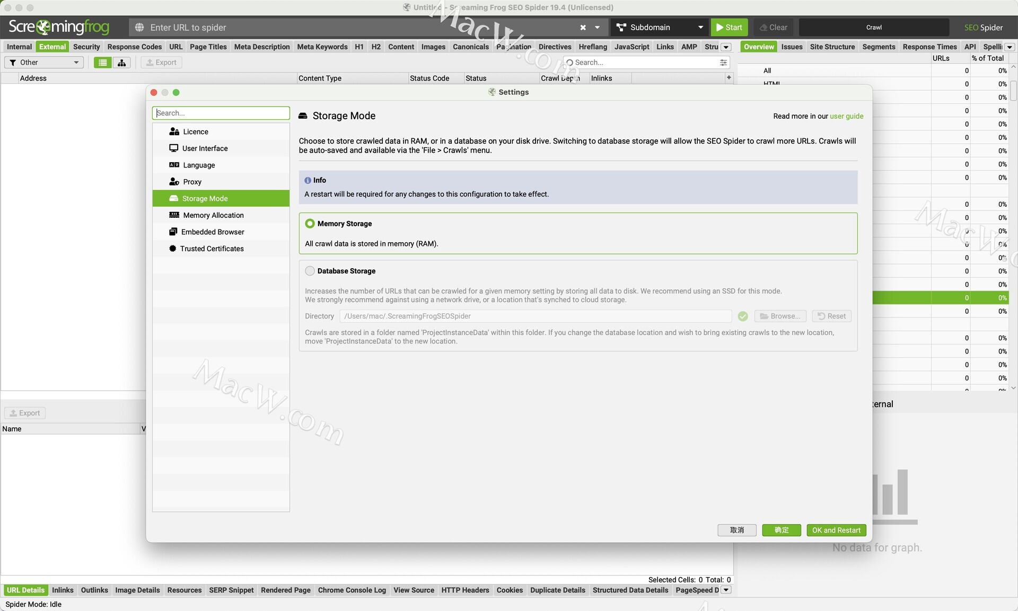Click the database Directory path field
This screenshot has width=1018, height=611.
(x=536, y=316)
